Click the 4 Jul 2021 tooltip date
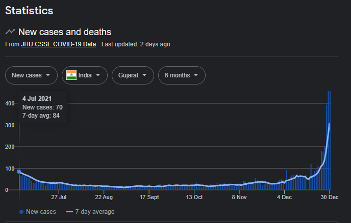Viewport: 351px width, 223px height. click(x=37, y=99)
